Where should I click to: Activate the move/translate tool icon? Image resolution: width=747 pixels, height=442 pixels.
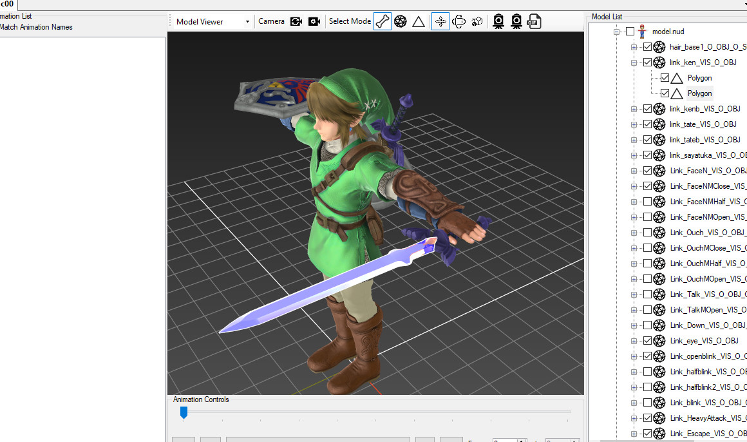[440, 21]
